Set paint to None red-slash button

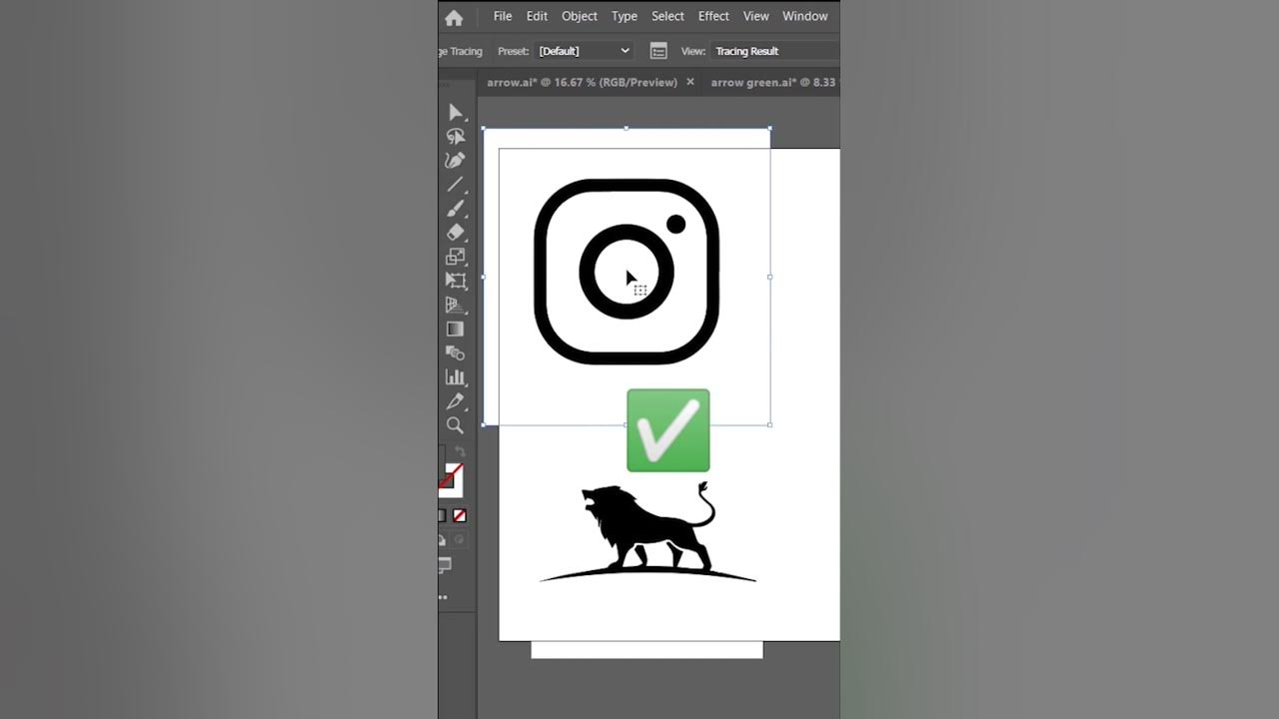coord(460,515)
